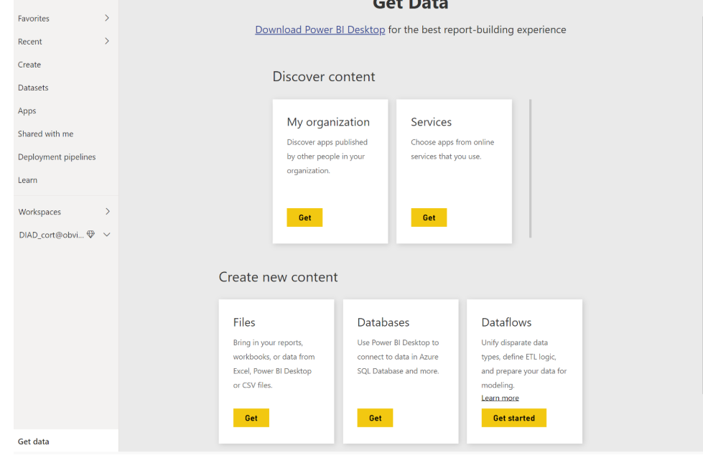Click the Discover content vertical scrollbar
The width and height of the screenshot is (703, 463).
(x=531, y=169)
